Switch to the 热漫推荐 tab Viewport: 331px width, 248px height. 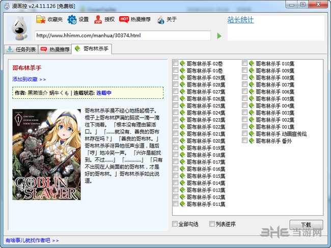(x=55, y=49)
